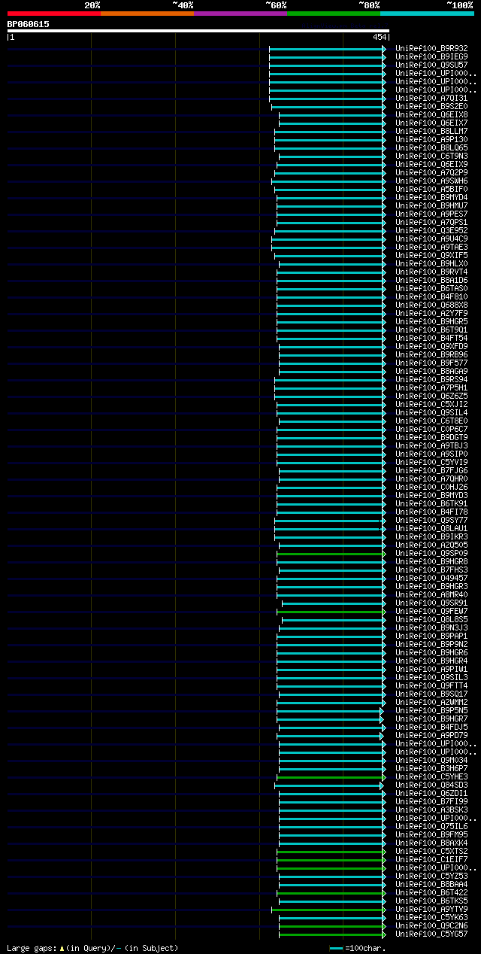Click label UniRef100_B9HLX0
This screenshot has width=481, height=954.
pos(431,263)
